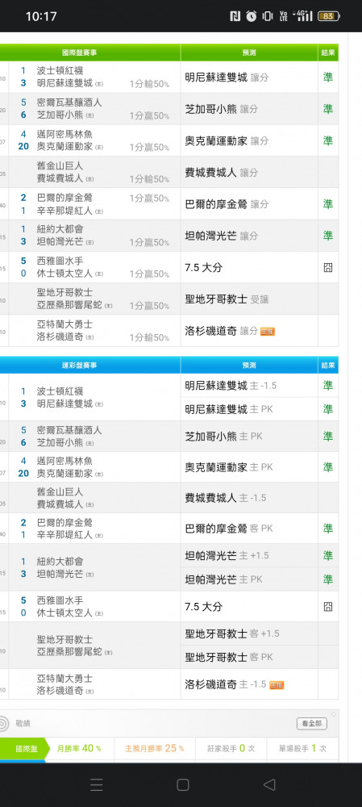Viewport: 362px width, 807px height.
Task: Tap the 10:17 clock in status bar
Action: coord(41,16)
